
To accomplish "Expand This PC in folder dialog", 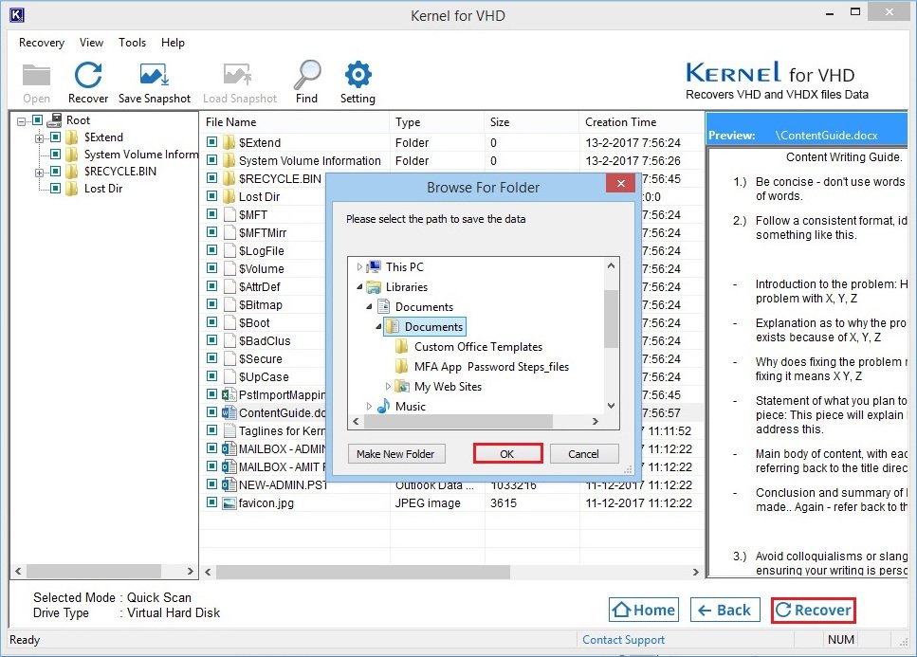I will click(x=359, y=267).
